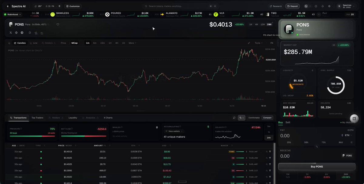Open the ETH pay currency selector
This screenshot has height=184, width=364.
coord(347,135)
